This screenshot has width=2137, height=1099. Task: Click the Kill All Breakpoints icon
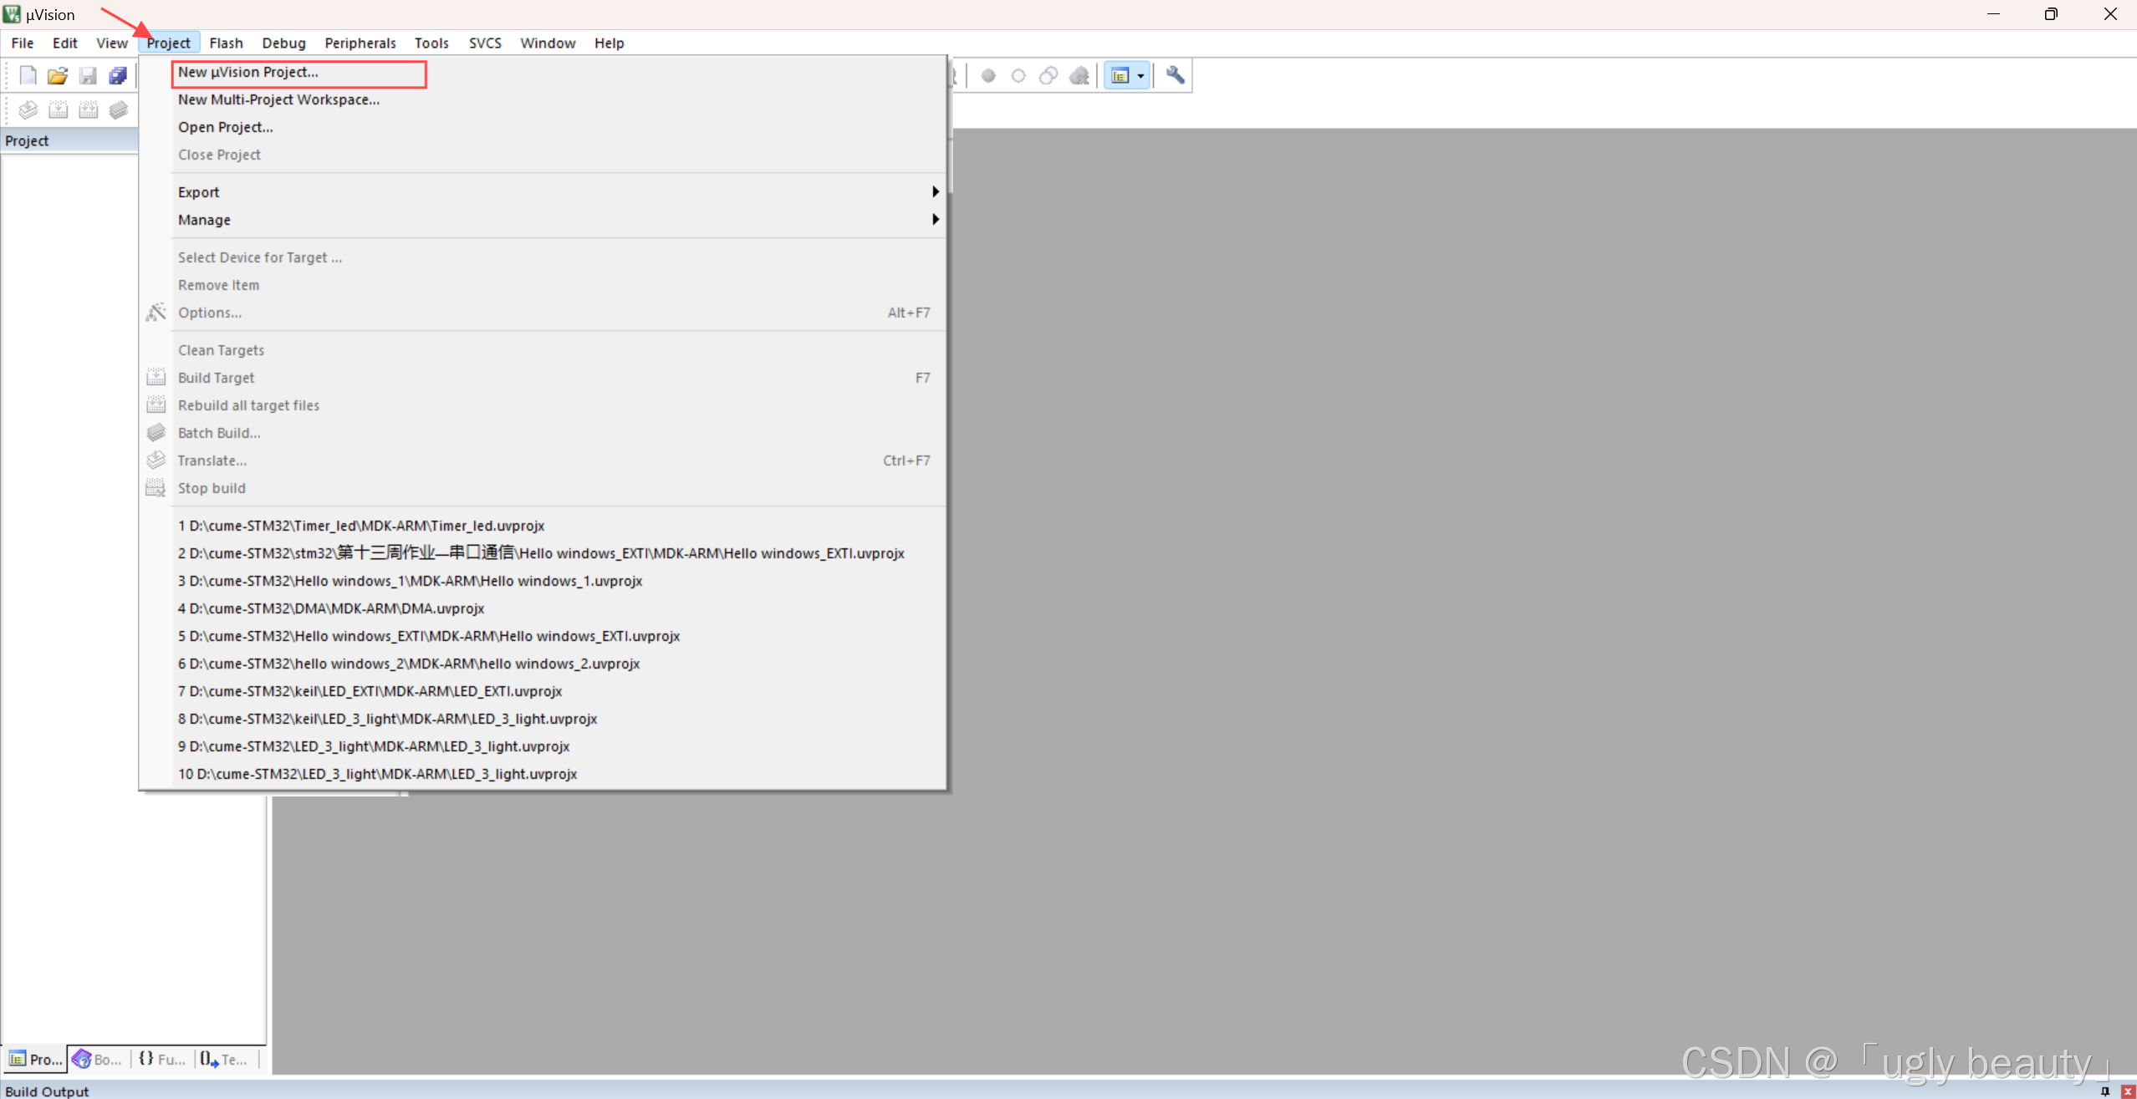pyautogui.click(x=1079, y=75)
